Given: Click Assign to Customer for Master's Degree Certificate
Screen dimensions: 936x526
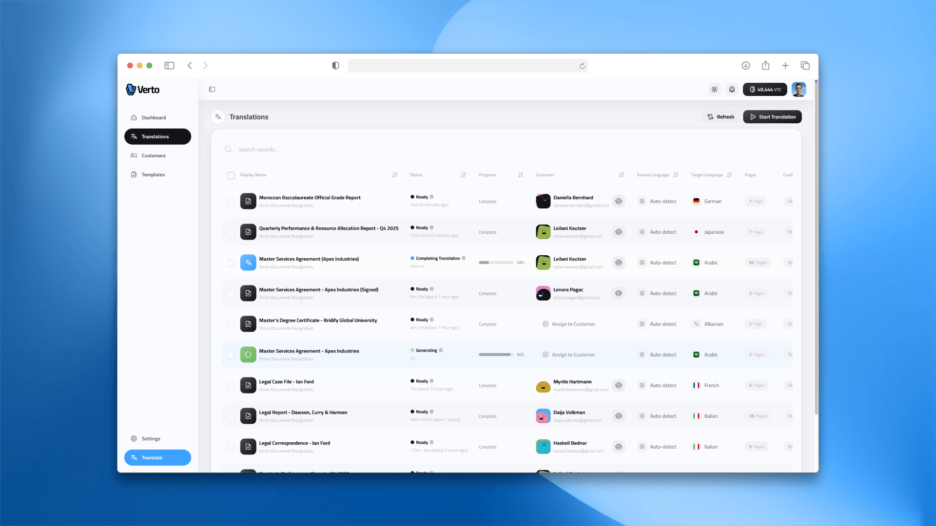Looking at the screenshot, I should pos(569,324).
